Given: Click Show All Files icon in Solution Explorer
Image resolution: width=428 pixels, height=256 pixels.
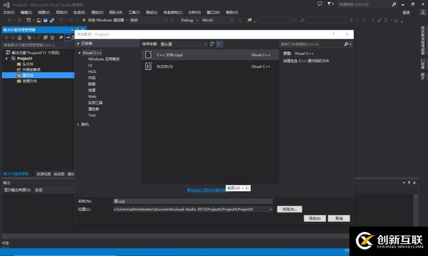Looking at the screenshot, I should (x=52, y=37).
